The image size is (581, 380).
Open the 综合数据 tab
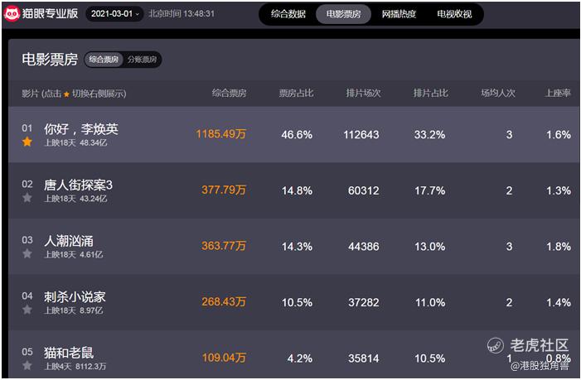point(288,14)
